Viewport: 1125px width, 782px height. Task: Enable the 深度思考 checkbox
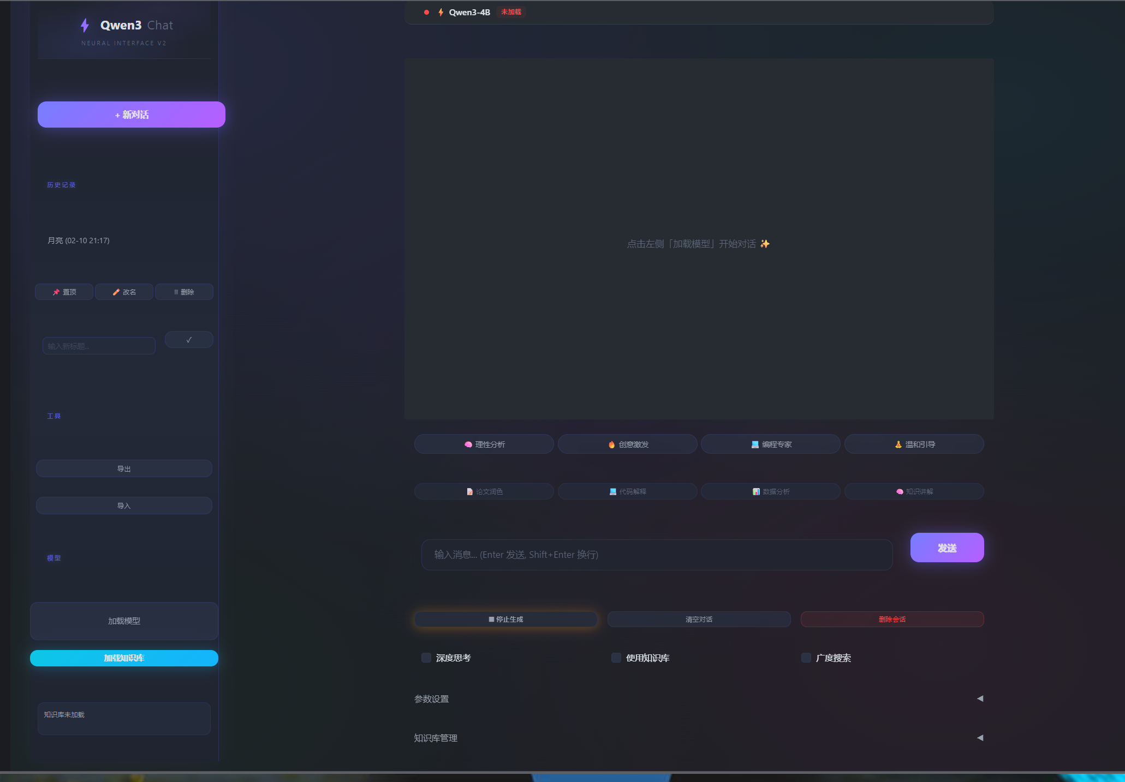[x=426, y=658]
